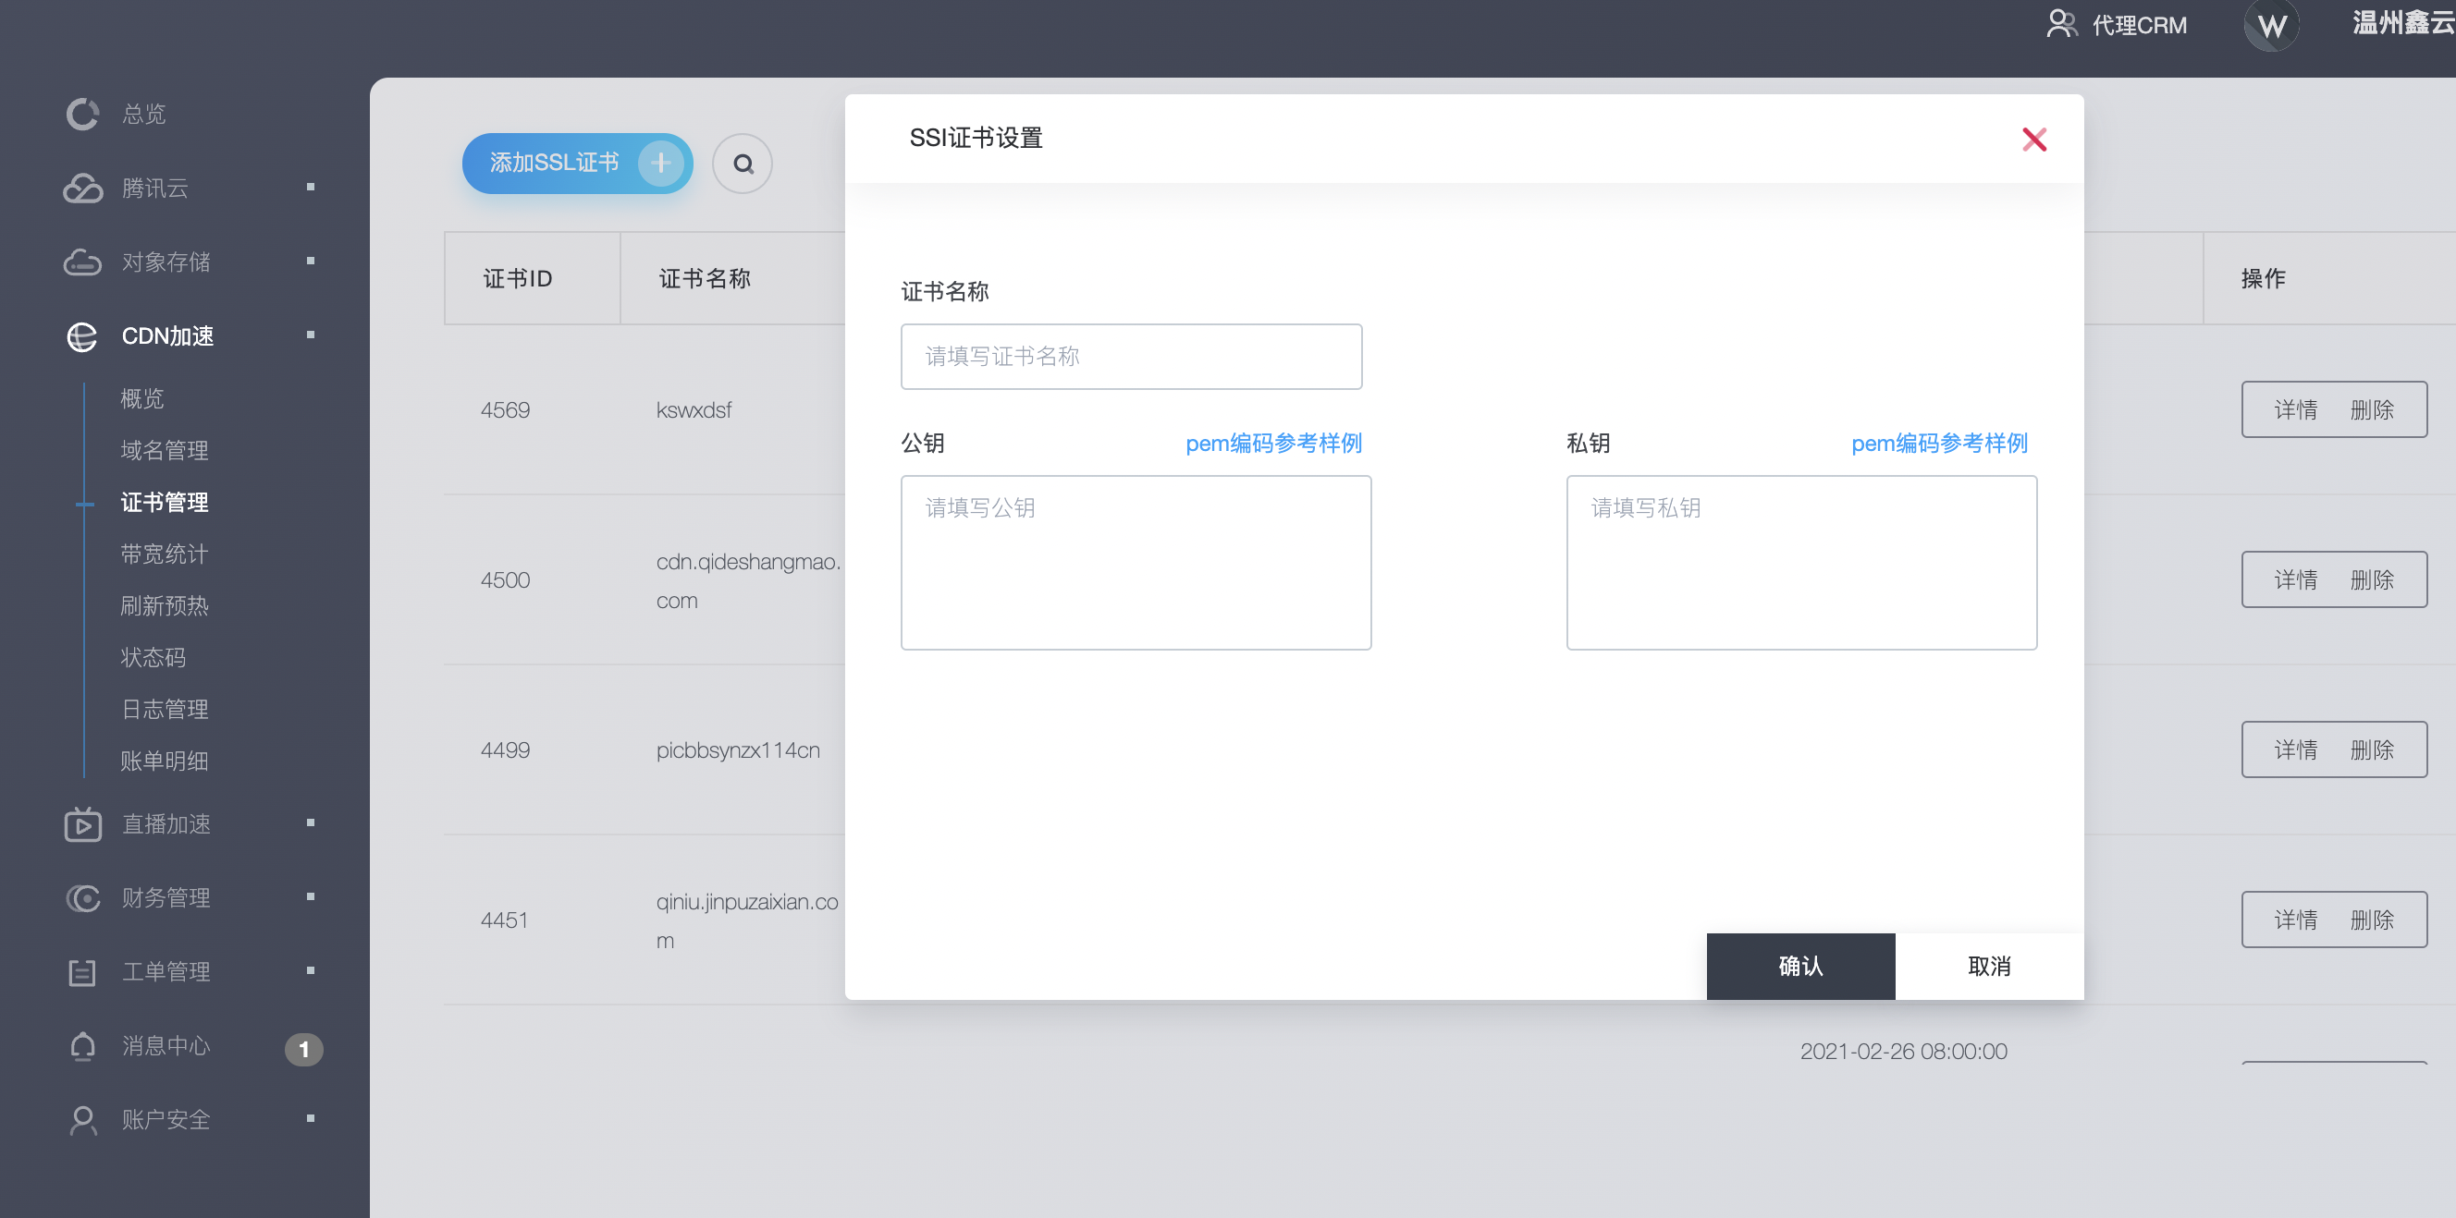Open 消息中心 in sidebar
This screenshot has height=1218, width=2456.
166,1046
